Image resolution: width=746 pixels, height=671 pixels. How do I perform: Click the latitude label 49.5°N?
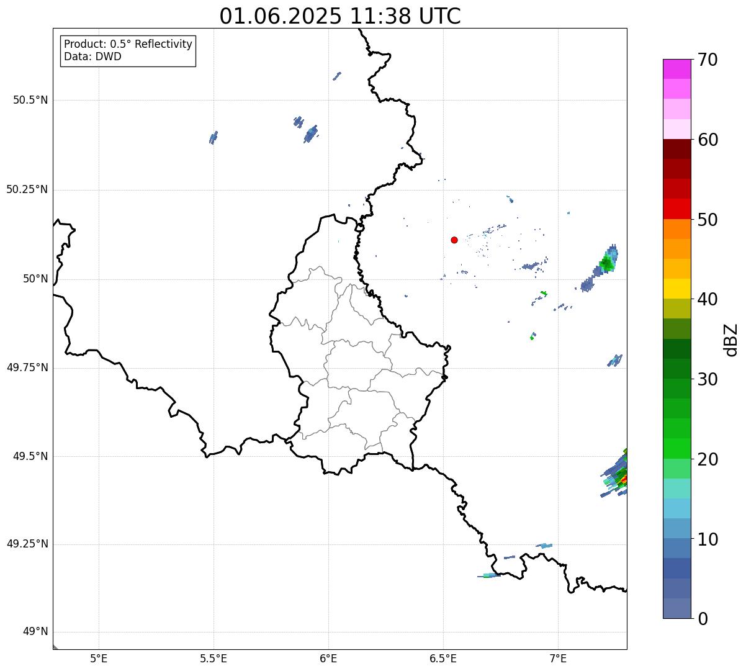coord(30,456)
